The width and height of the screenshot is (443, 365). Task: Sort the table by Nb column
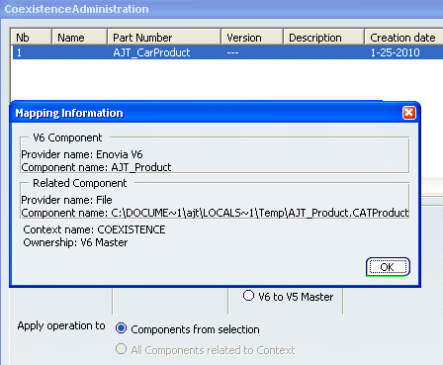(31, 38)
